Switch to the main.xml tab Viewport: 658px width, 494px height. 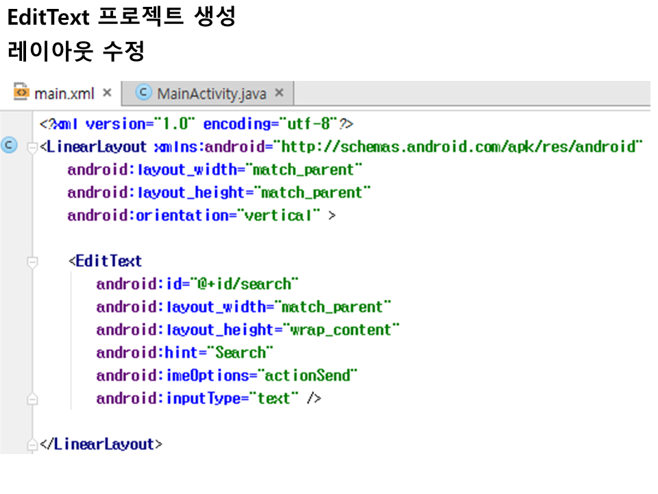pos(64,93)
